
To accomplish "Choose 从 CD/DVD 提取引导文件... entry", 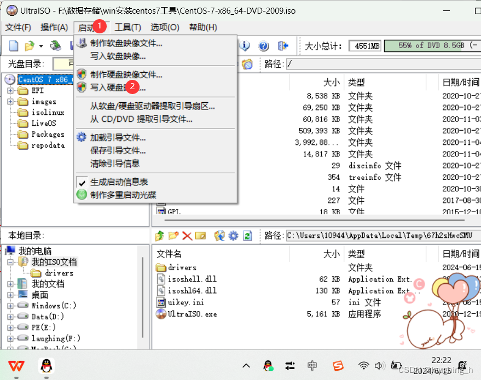I will (x=155, y=119).
